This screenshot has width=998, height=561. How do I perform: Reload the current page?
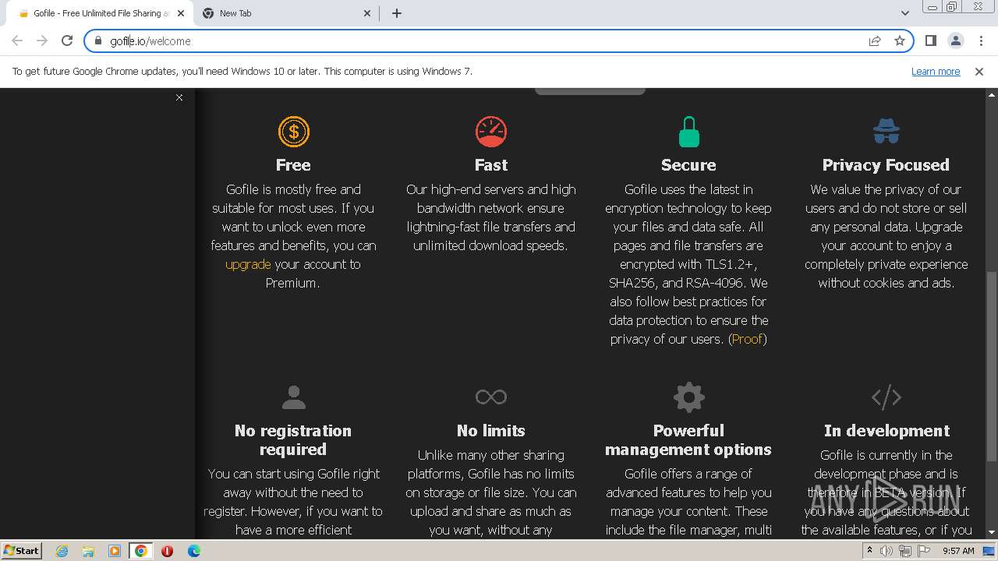click(x=67, y=41)
